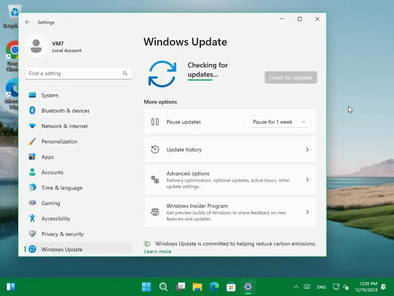Click the touch keyboard tray icon
The width and height of the screenshot is (394, 296).
[307, 287]
